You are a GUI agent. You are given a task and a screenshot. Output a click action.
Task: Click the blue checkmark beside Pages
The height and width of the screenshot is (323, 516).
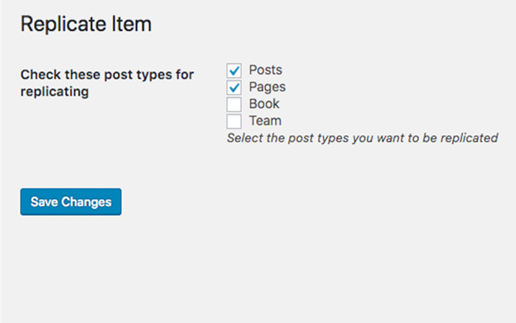[234, 87]
